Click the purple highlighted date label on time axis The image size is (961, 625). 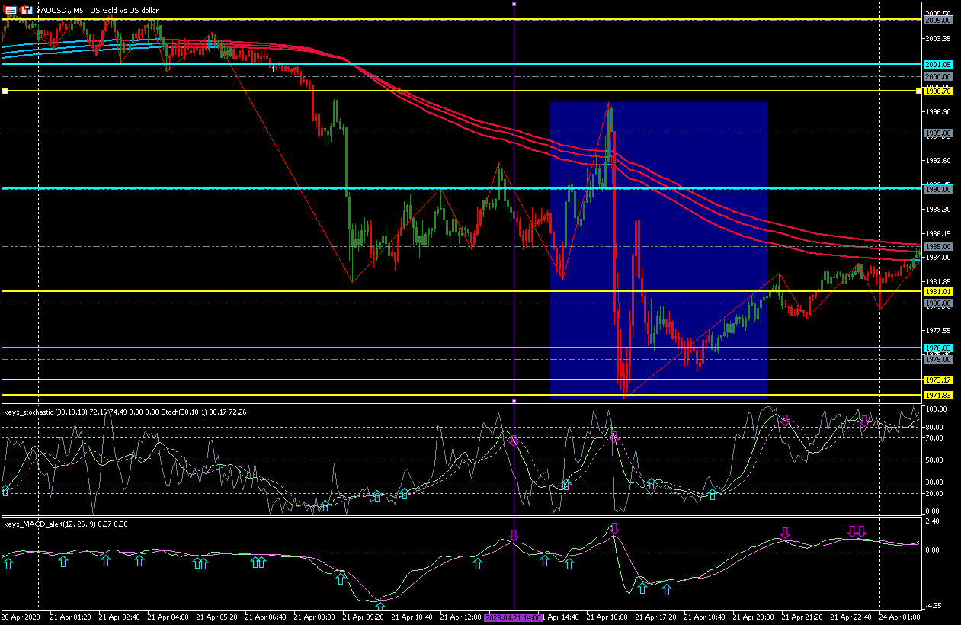(x=513, y=616)
